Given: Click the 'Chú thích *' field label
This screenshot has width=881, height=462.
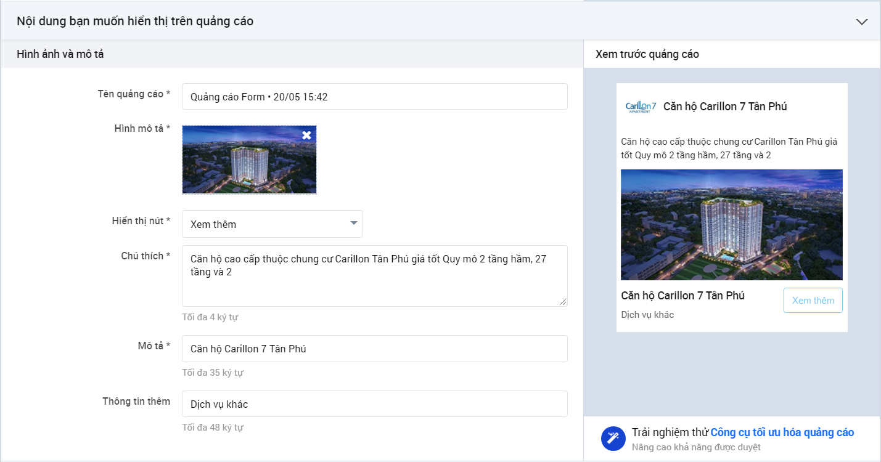Looking at the screenshot, I should point(146,256).
